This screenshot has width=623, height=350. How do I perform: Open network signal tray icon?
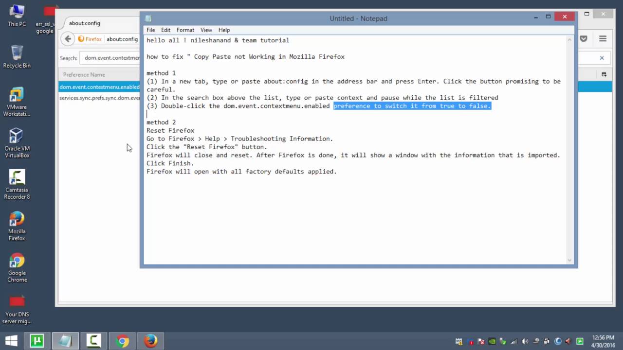514,341
